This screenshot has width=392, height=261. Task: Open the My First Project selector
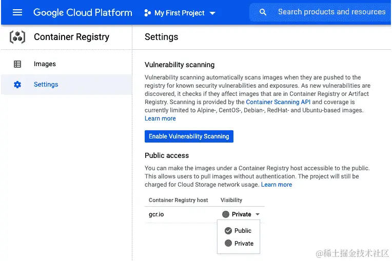coord(180,13)
